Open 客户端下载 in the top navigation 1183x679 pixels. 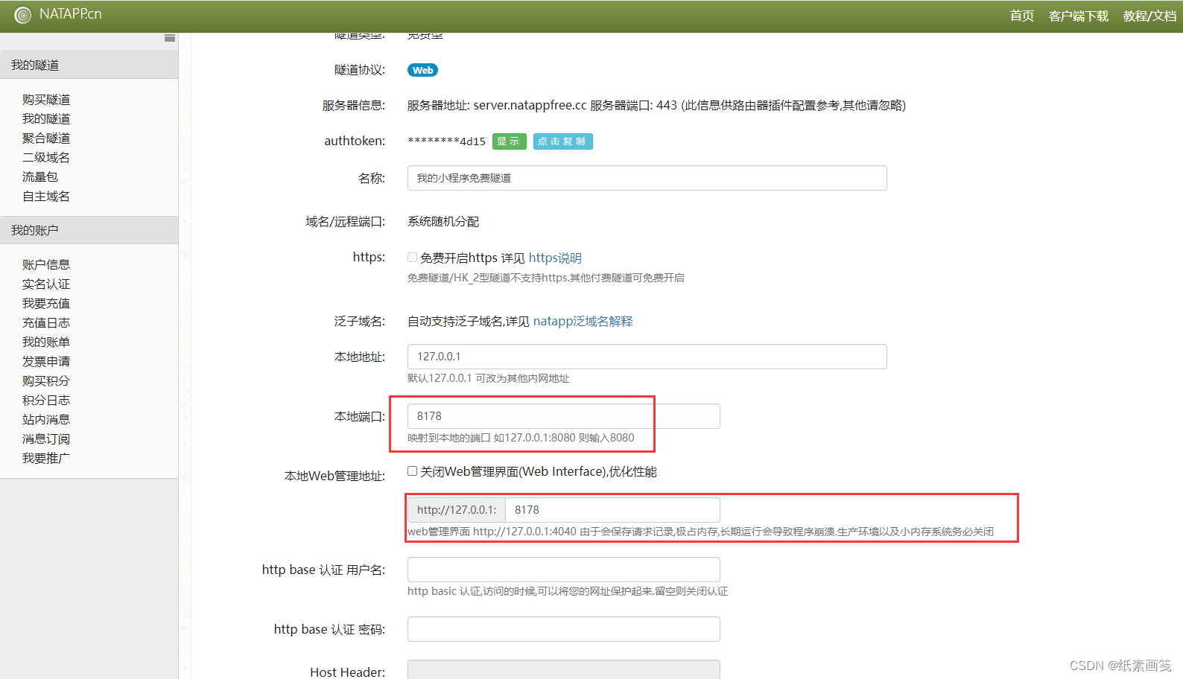click(1078, 16)
